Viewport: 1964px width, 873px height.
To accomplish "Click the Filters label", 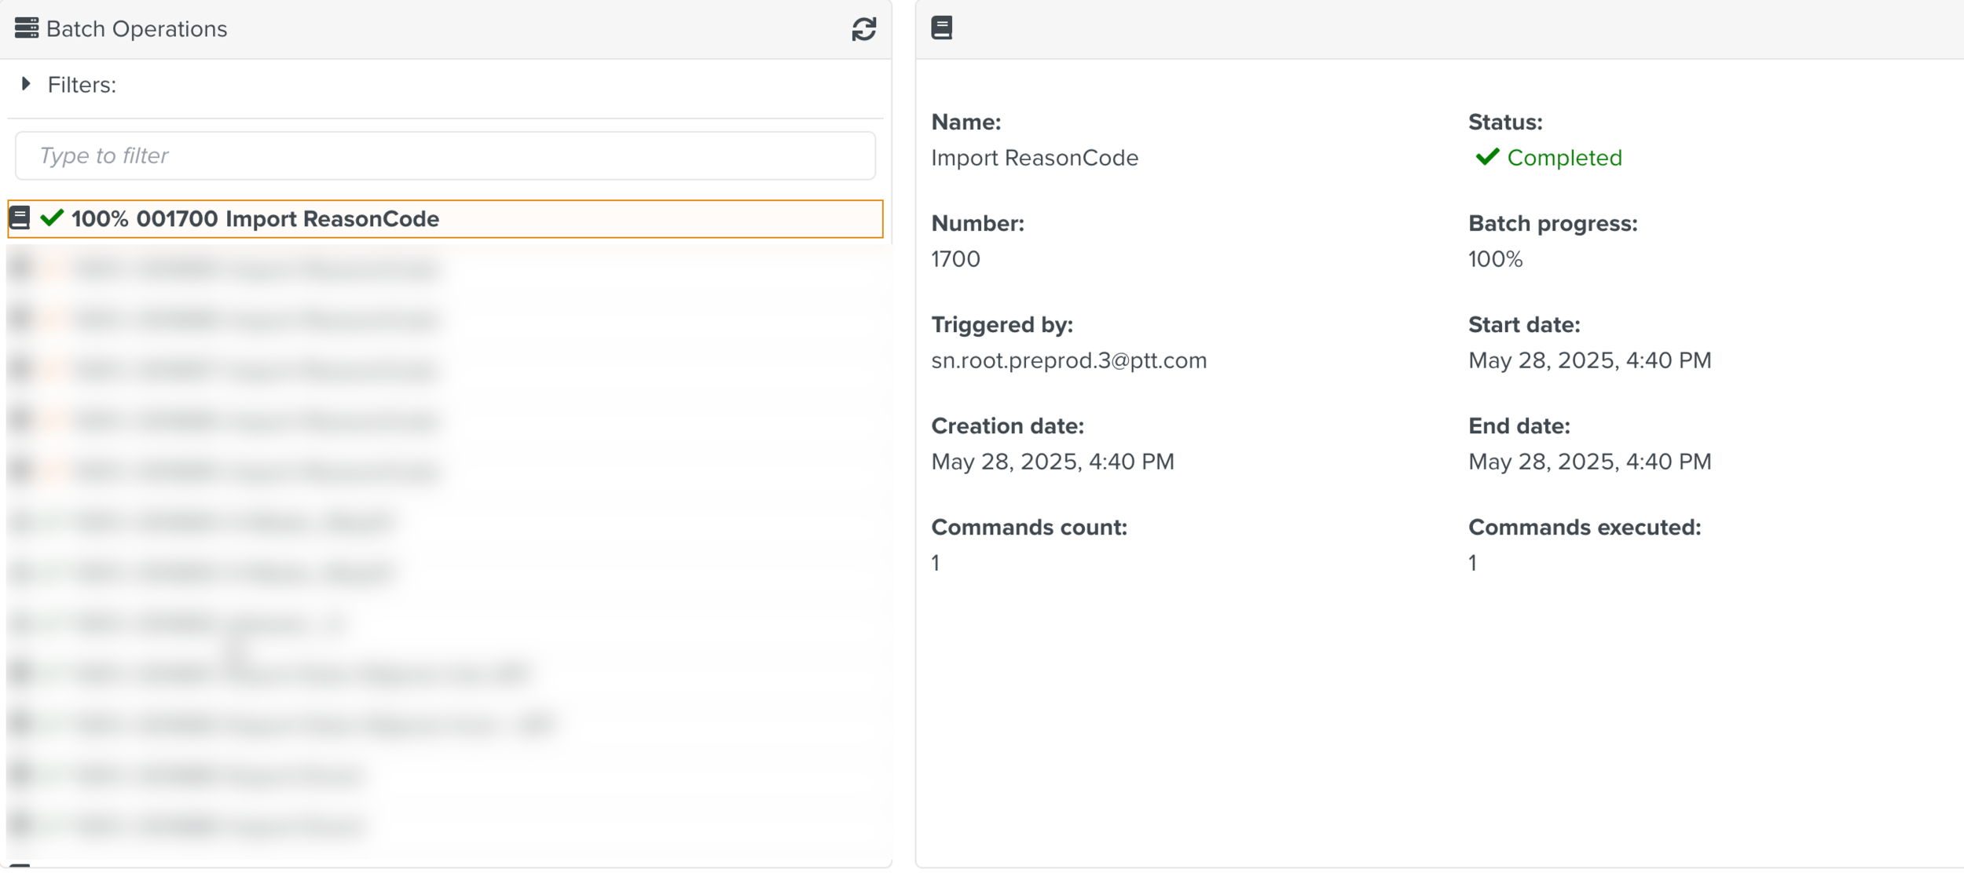I will point(82,85).
